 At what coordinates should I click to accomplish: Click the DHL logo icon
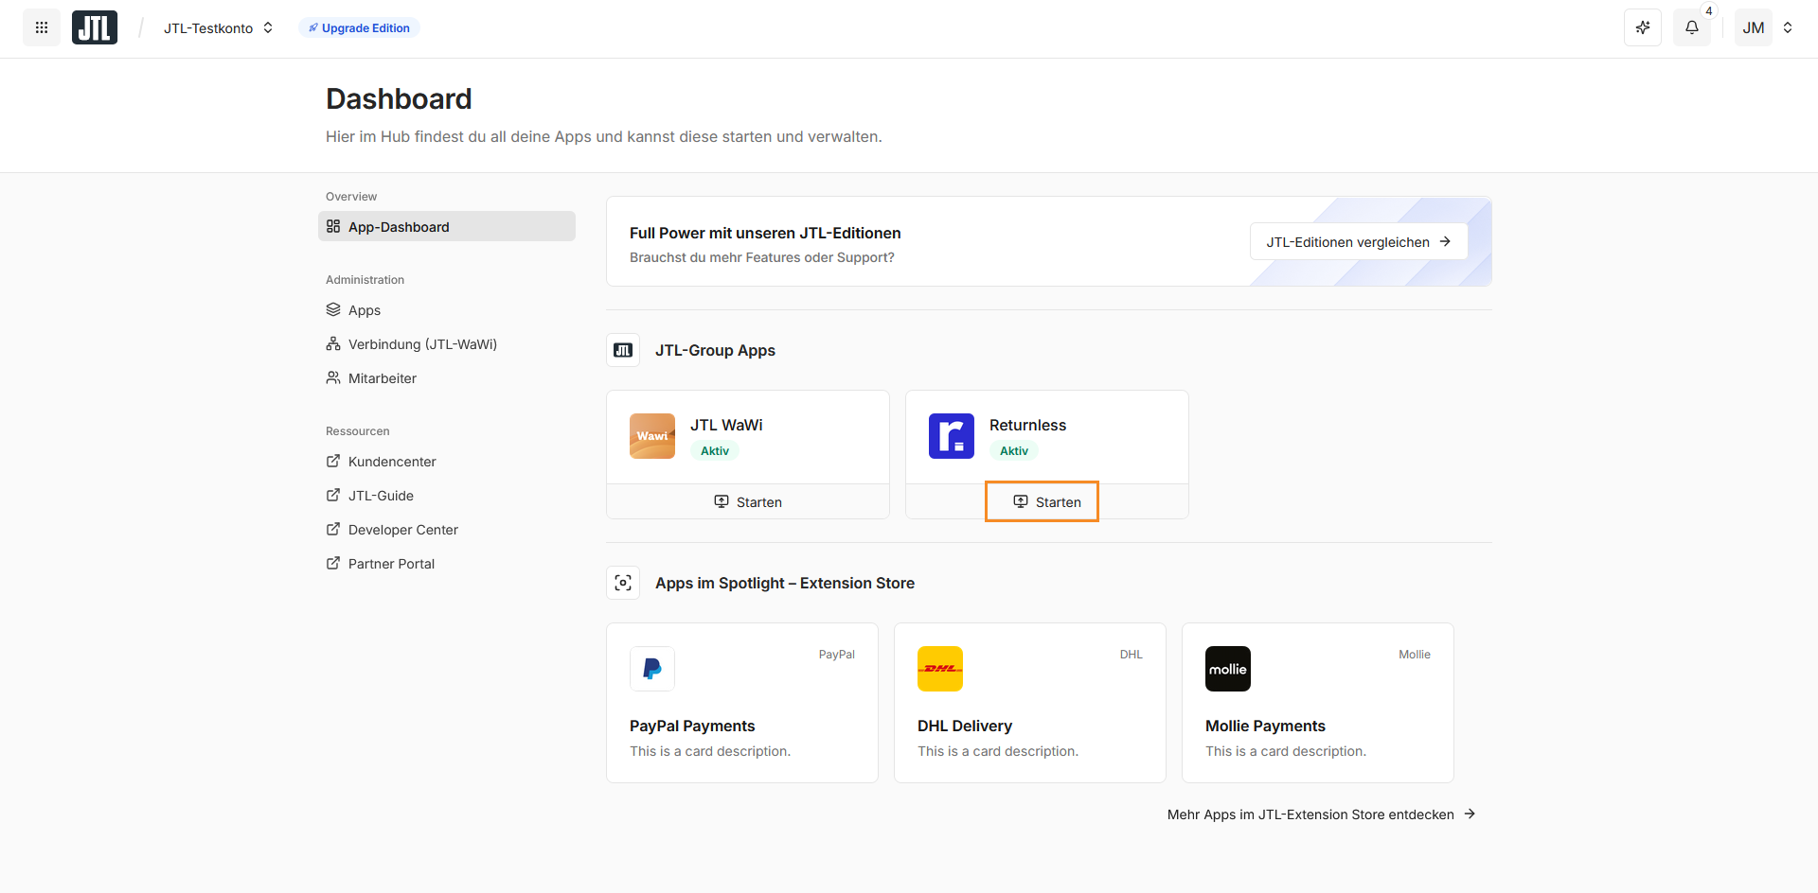coord(940,669)
